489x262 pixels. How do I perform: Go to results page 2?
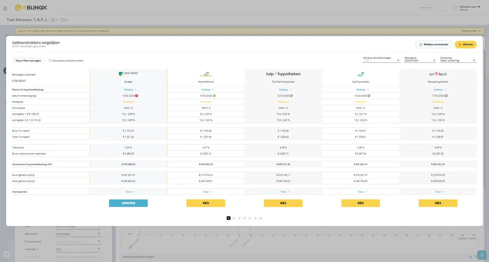click(234, 218)
